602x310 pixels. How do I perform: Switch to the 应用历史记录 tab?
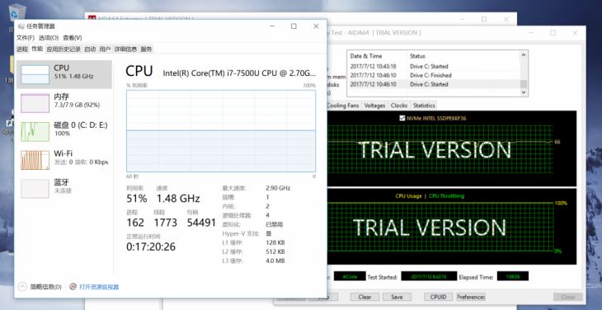63,49
